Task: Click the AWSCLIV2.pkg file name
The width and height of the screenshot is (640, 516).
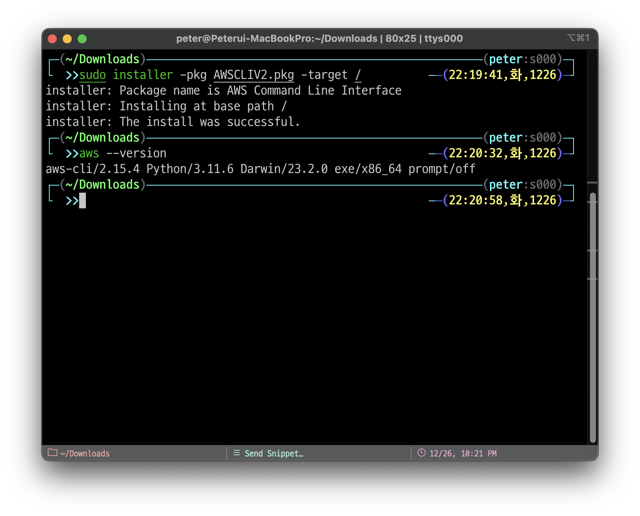Action: pos(254,75)
